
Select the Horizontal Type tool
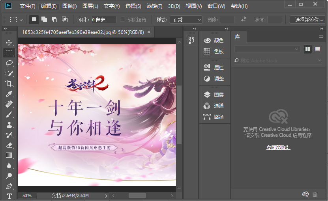[9, 196]
